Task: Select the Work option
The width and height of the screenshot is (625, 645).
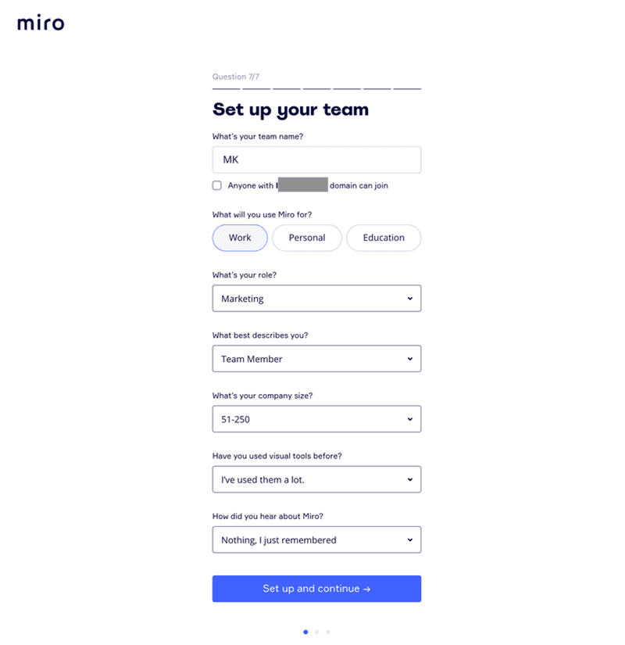Action: click(x=240, y=238)
